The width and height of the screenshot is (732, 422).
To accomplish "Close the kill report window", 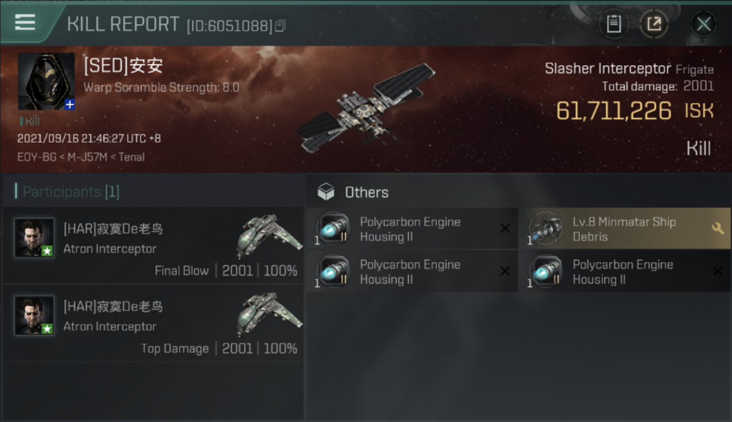I will coord(703,24).
